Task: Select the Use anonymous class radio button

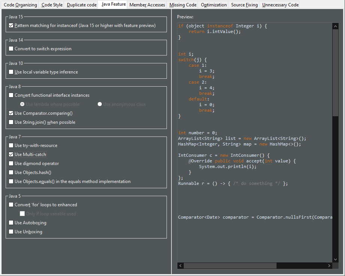Action: 100,104
